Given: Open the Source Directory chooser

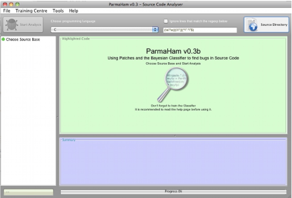Looking at the screenshot, I should [x=266, y=25].
